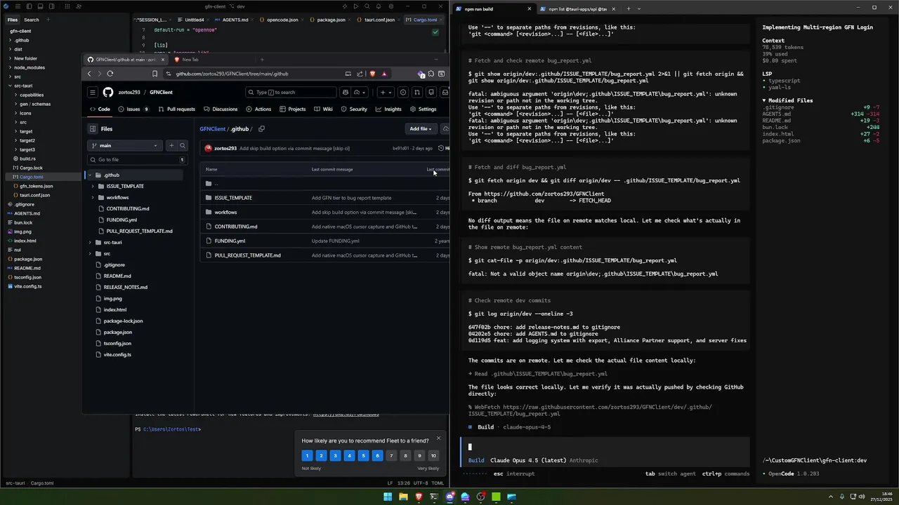Click the GitHub search box
899x505 pixels.
tap(289, 92)
